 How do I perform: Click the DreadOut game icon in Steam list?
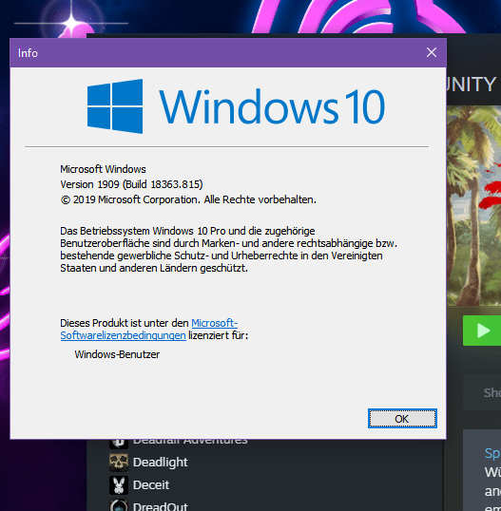click(119, 505)
